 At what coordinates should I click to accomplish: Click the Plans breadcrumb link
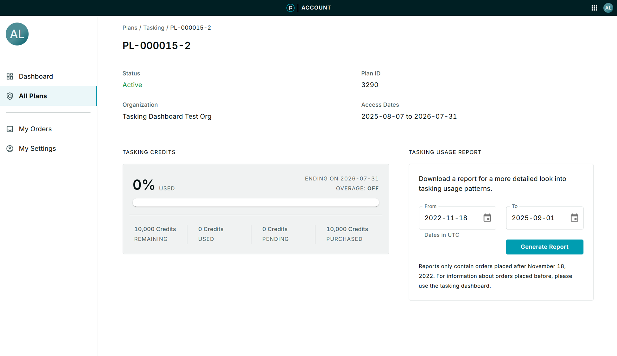130,28
